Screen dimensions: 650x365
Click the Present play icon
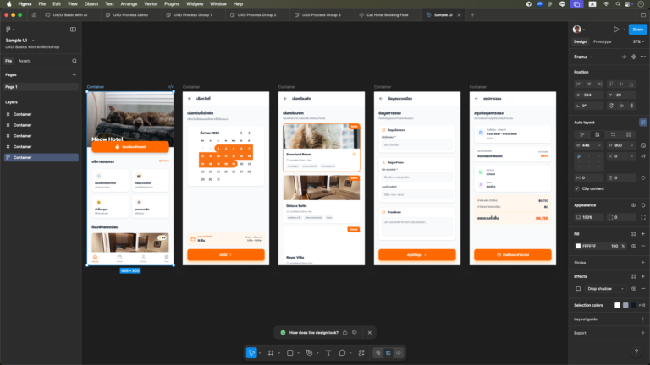pyautogui.click(x=616, y=29)
